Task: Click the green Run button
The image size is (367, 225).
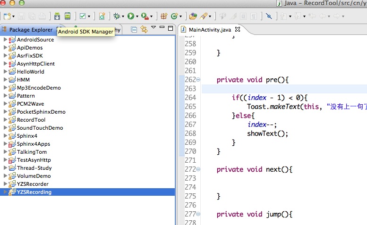Action: pos(131,16)
